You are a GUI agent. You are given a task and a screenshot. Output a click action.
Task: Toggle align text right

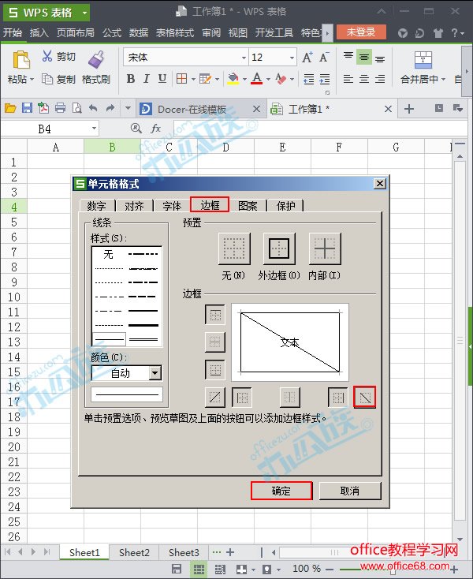pyautogui.click(x=380, y=79)
